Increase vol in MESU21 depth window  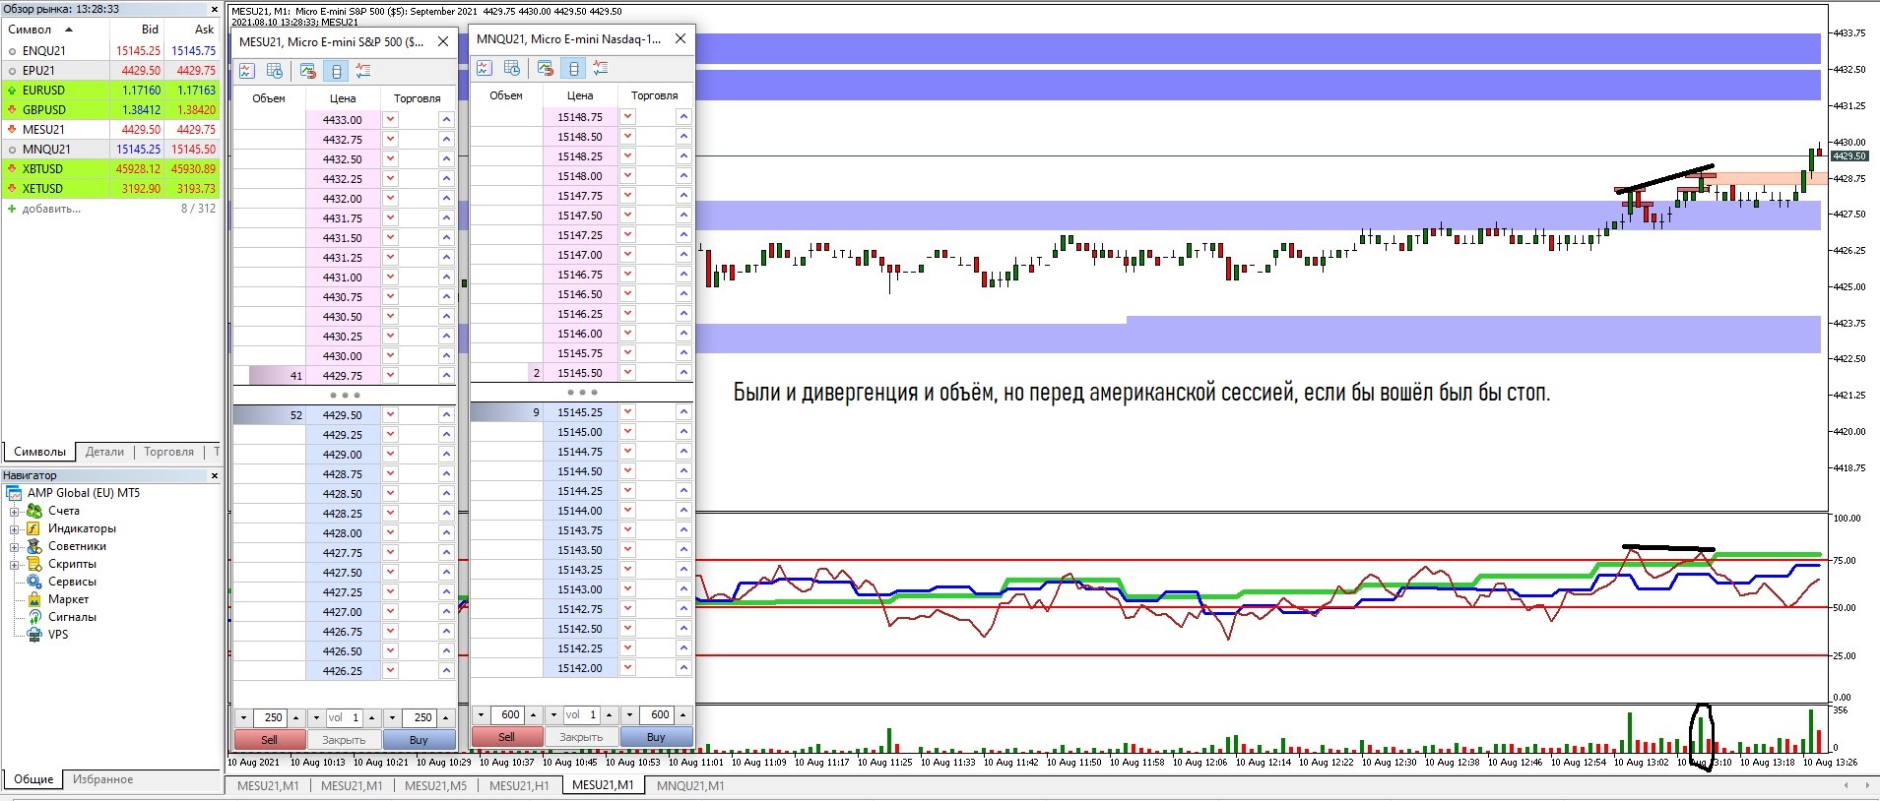point(371,717)
